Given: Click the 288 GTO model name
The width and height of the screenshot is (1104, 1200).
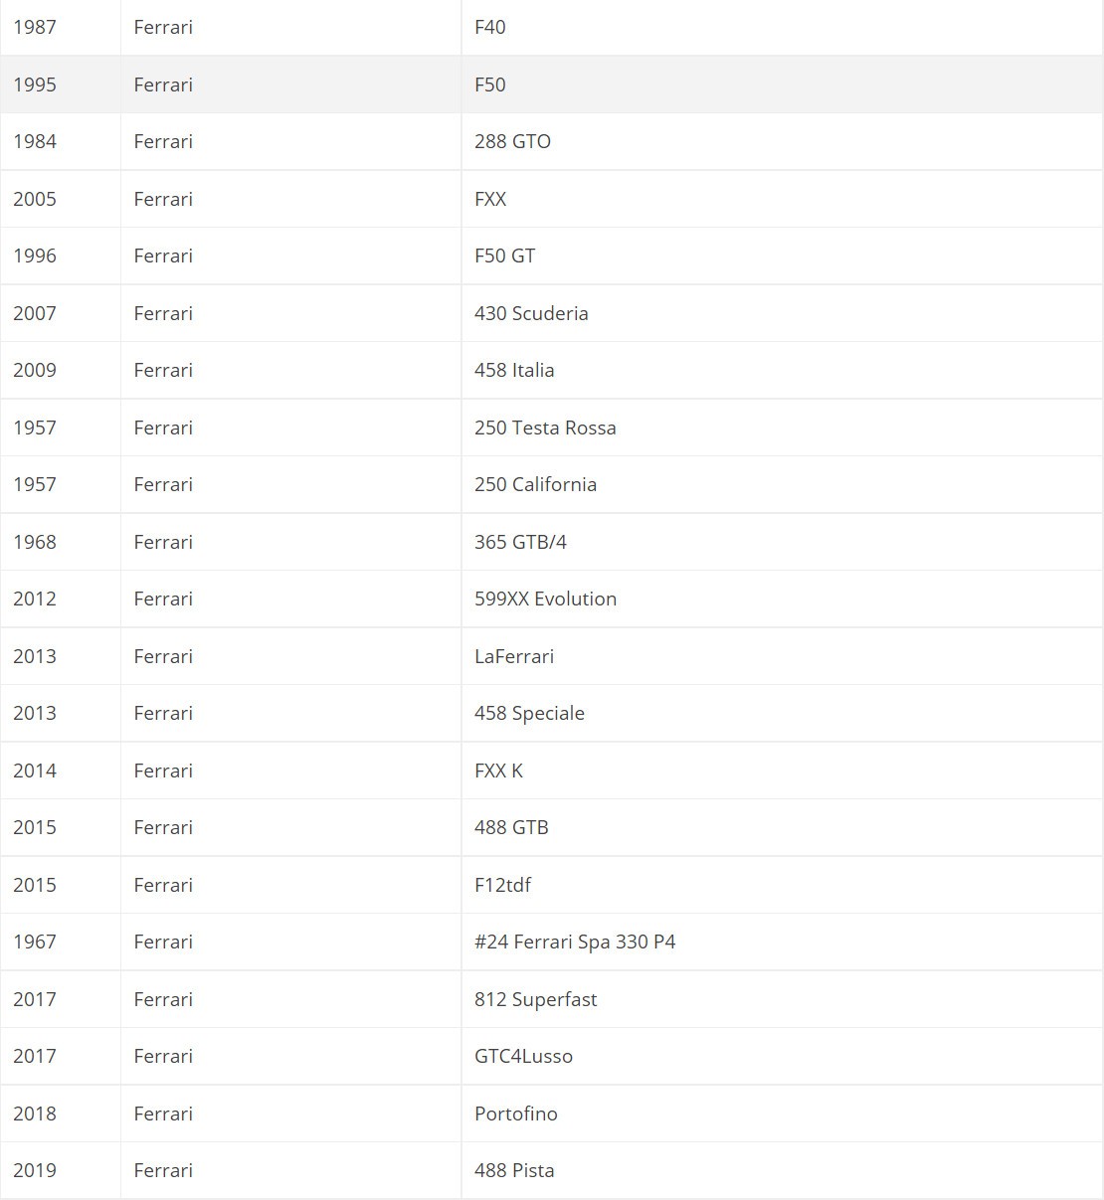Looking at the screenshot, I should coord(512,141).
